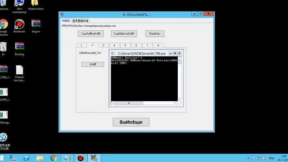
Task: Select server tab 1
Action: (81, 45)
